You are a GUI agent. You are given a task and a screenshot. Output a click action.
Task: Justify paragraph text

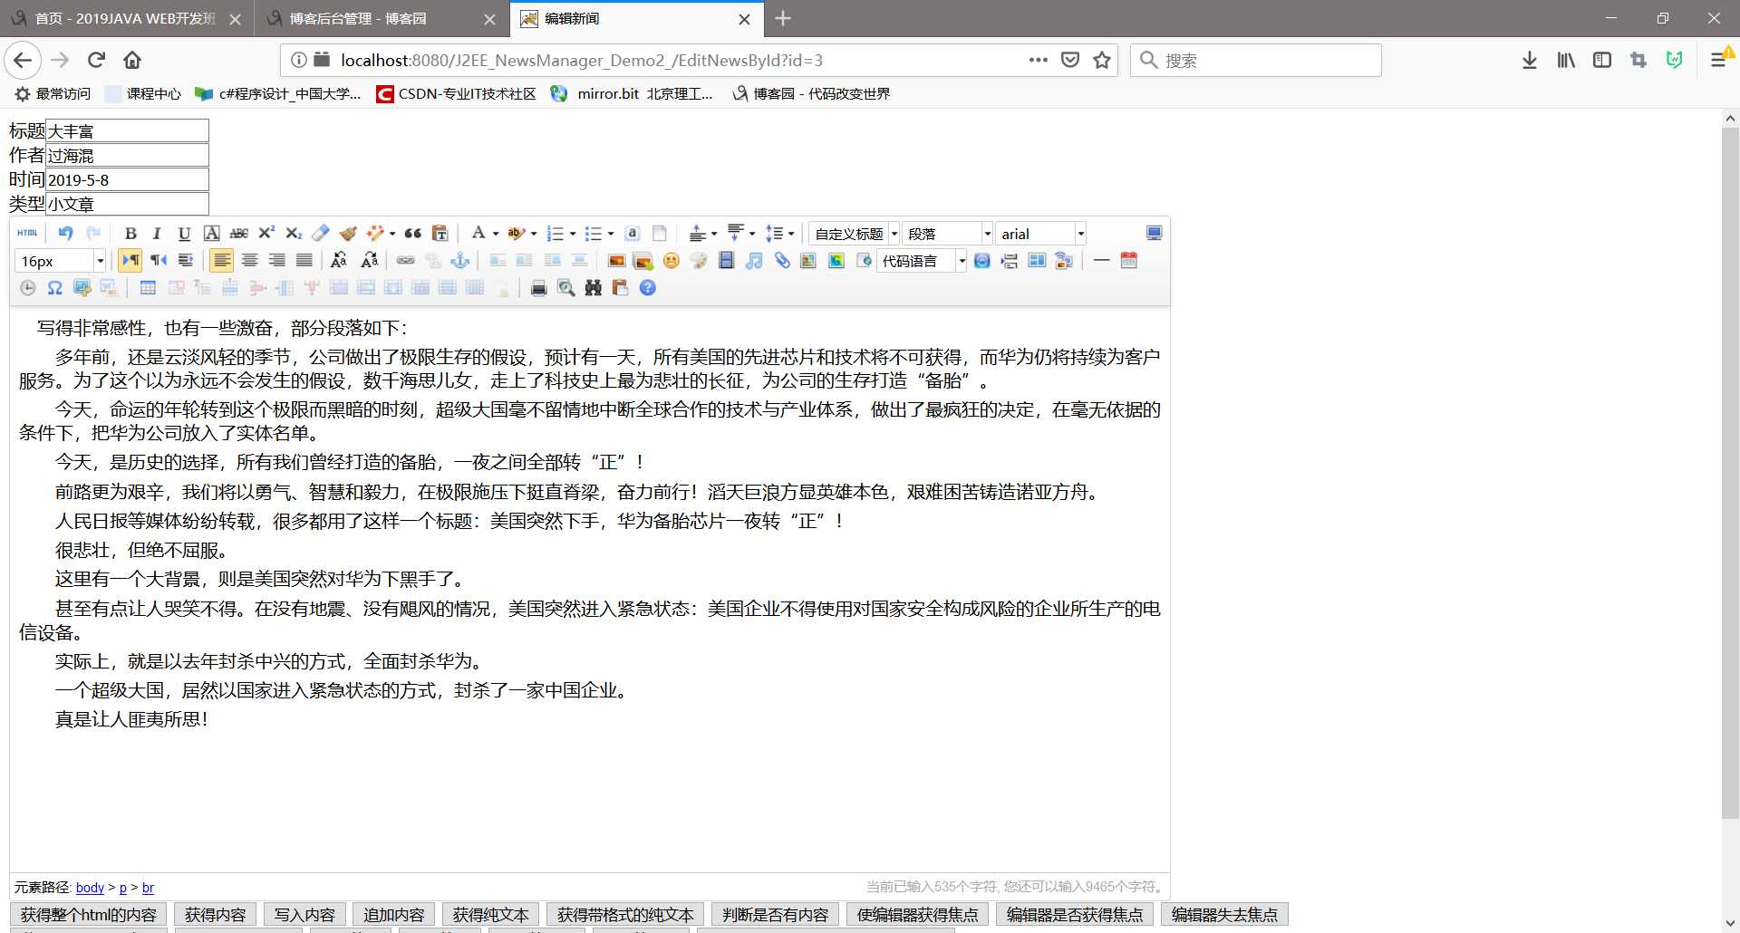coord(304,261)
